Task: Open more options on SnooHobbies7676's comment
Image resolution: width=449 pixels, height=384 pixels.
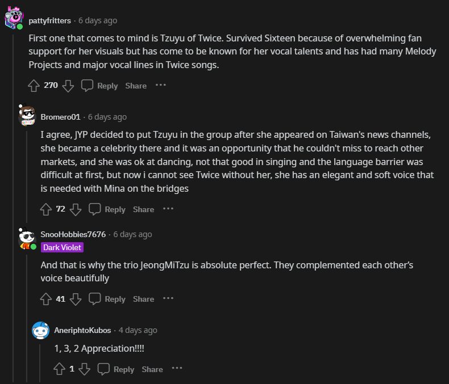Action: coord(168,298)
